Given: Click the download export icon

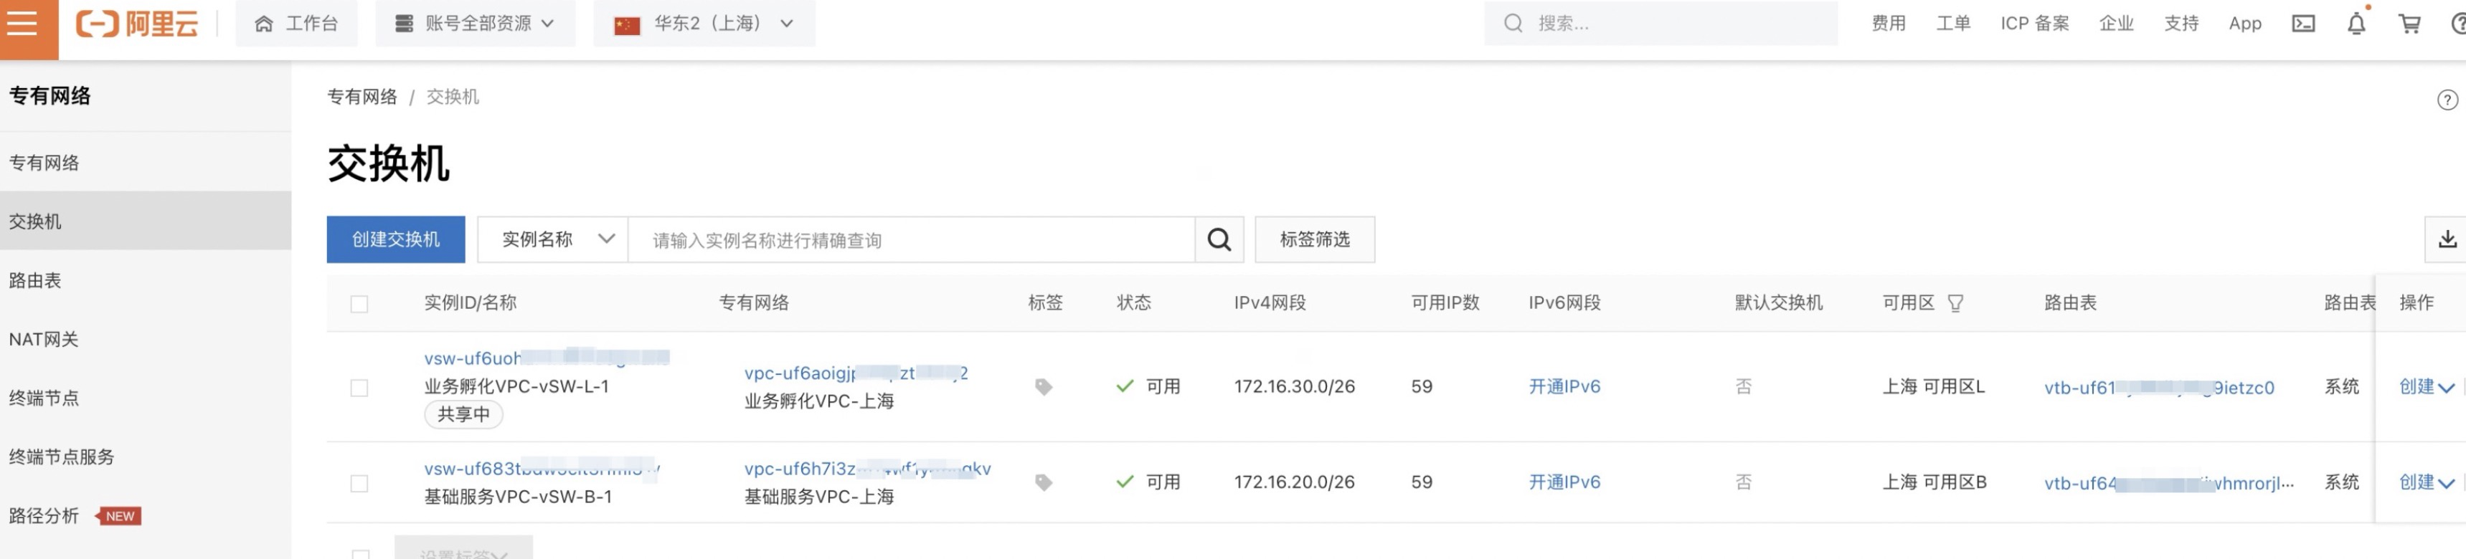Looking at the screenshot, I should (2446, 239).
